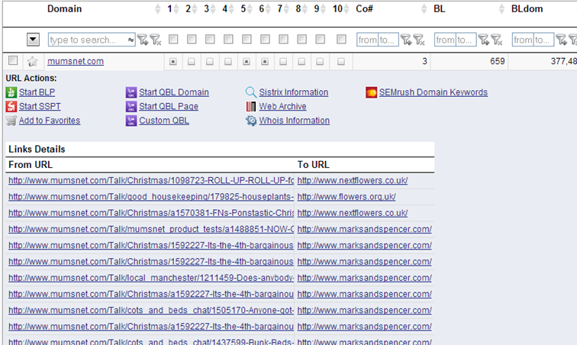This screenshot has width=577, height=345.
Task: Sort by column 10 arrows
Action: pos(347,9)
